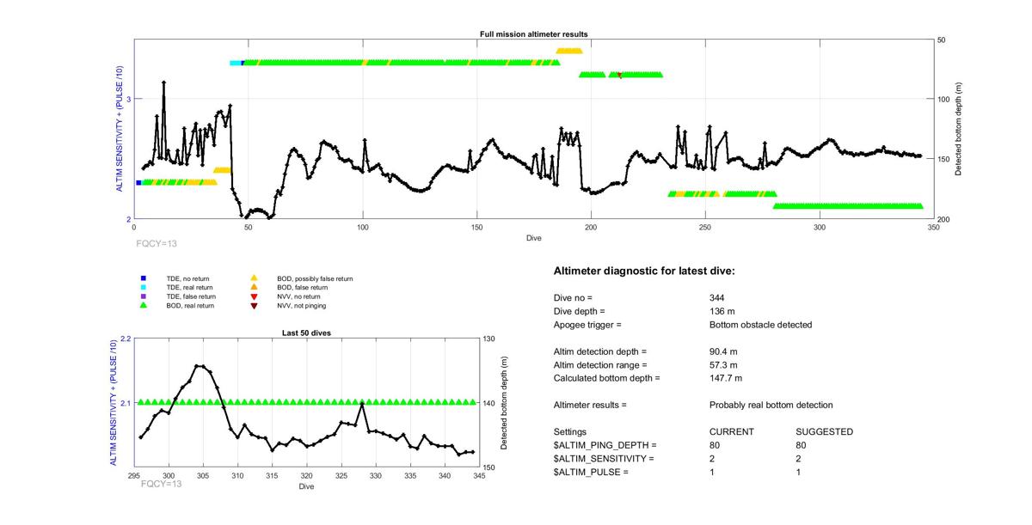Click the "Dive" axis label of Full mission chart
Screen dimensions: 1032x525
point(534,238)
